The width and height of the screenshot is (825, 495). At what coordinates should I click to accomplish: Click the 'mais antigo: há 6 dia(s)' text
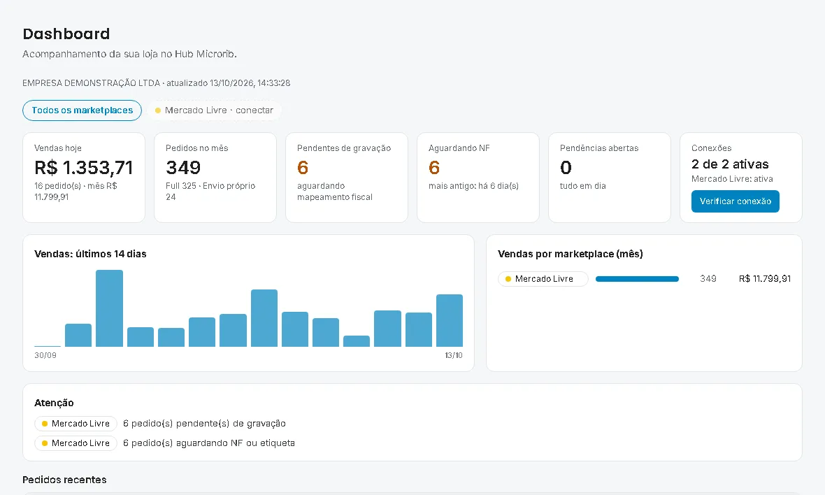pos(473,186)
